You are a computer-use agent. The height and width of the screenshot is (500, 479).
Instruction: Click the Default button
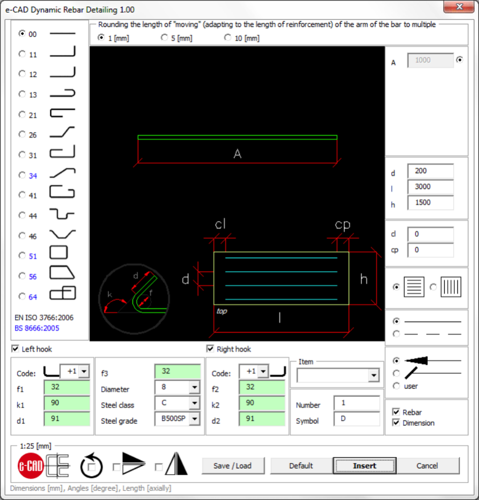click(301, 466)
